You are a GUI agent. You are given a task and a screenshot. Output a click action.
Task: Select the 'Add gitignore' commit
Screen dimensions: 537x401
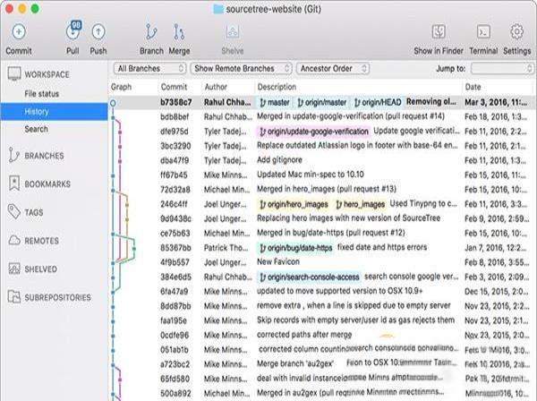[279, 160]
